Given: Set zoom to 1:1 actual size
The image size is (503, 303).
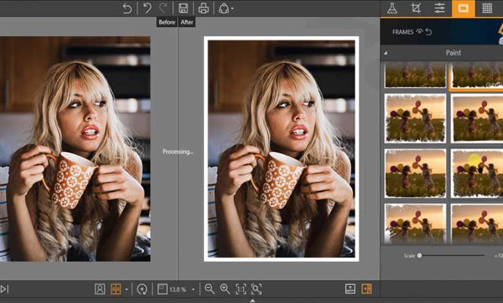Looking at the screenshot, I should [241, 289].
